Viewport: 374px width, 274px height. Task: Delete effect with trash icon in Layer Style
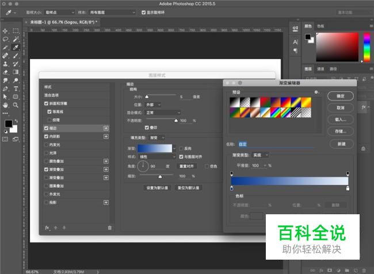pos(110,228)
